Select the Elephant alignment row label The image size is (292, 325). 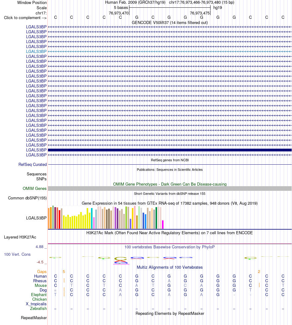tap(39, 295)
